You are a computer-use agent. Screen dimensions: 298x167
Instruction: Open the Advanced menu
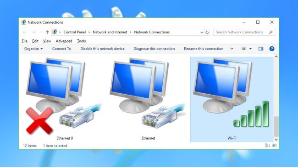pyautogui.click(x=64, y=41)
